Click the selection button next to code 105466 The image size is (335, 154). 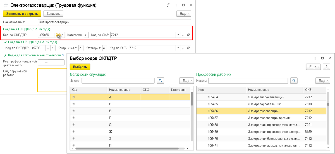(58, 35)
